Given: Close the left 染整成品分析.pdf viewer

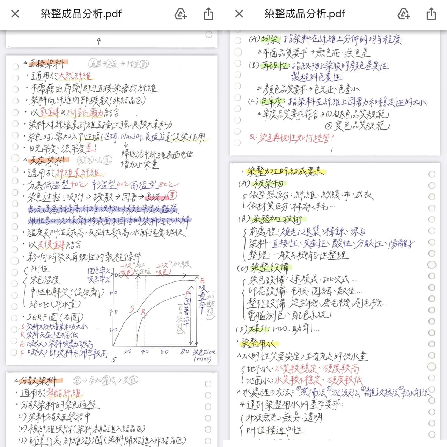Looking at the screenshot, I should click(x=15, y=14).
